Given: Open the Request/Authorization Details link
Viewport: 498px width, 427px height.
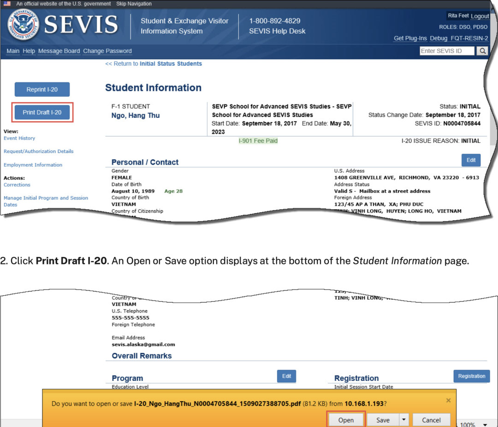Looking at the screenshot, I should click(x=38, y=152).
